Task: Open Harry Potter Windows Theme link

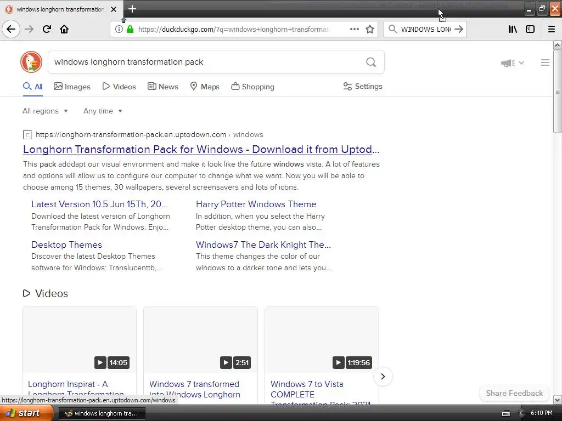Action: pyautogui.click(x=256, y=204)
